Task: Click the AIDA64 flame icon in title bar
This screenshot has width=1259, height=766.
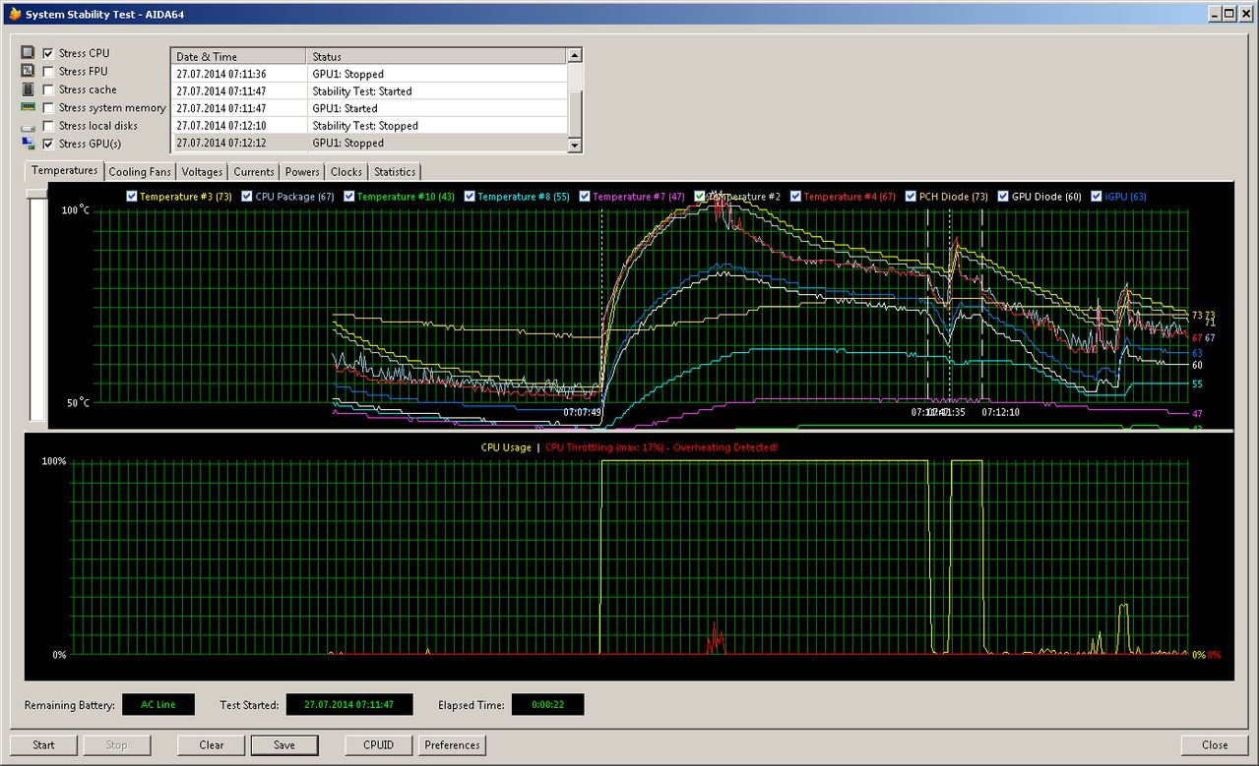Action: coord(14,14)
